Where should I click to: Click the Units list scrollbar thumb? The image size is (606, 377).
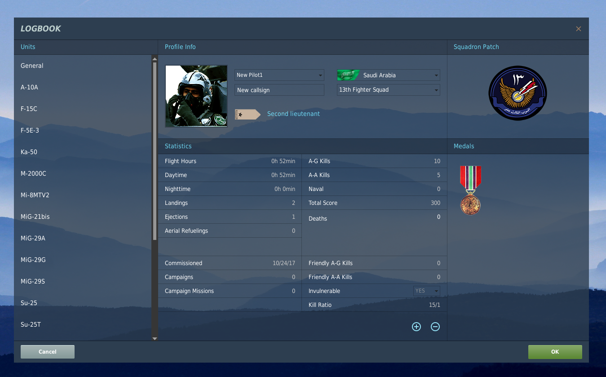click(x=155, y=151)
